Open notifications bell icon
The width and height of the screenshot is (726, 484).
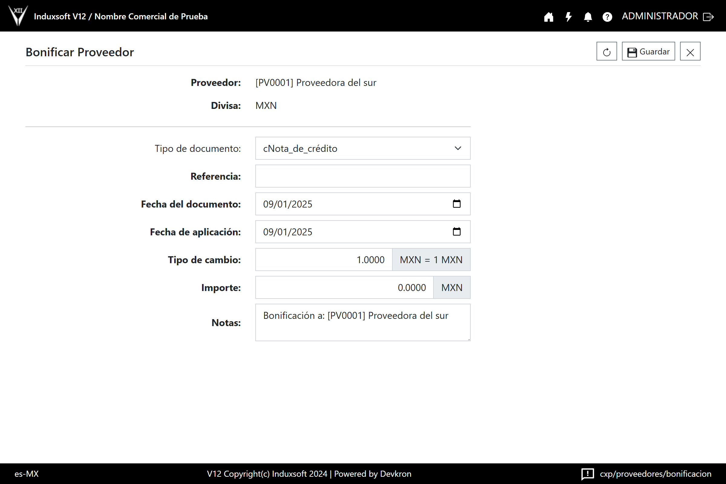pos(588,17)
